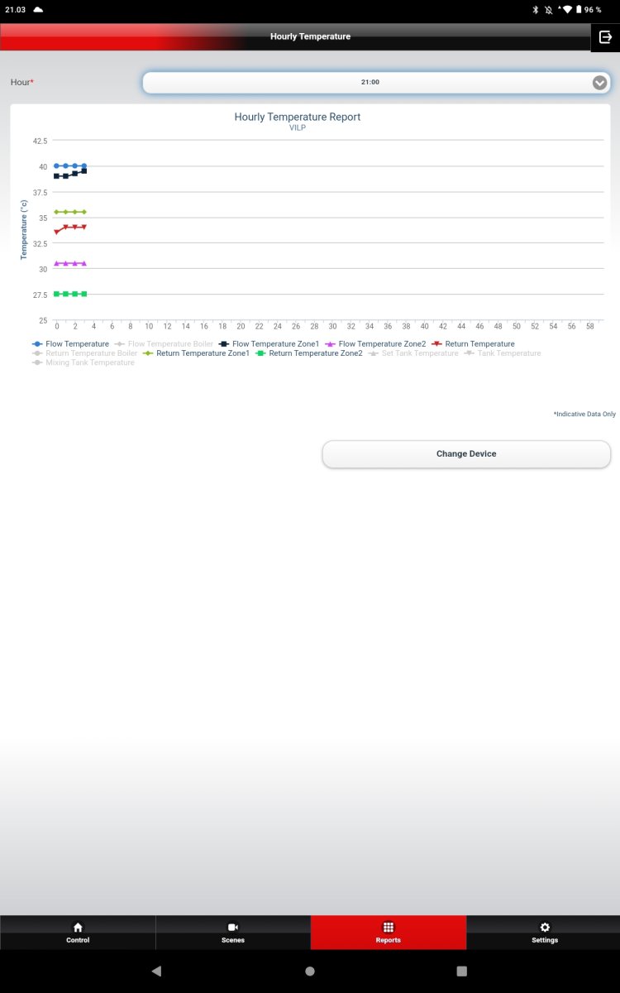The width and height of the screenshot is (620, 993).
Task: Enable Set Tank Temperature legend series
Action: 413,353
